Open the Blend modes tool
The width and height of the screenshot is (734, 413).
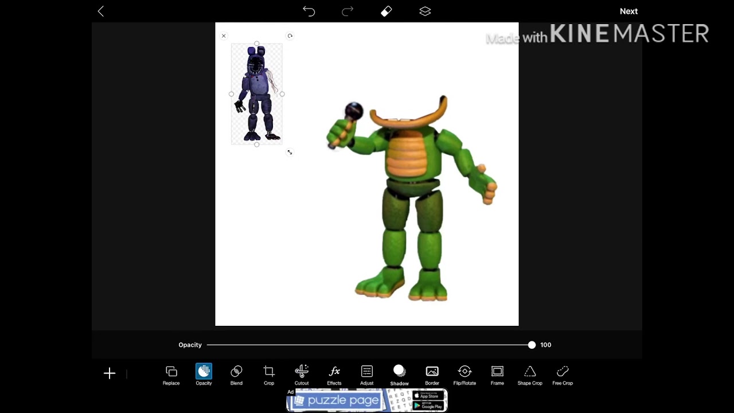pos(236,375)
